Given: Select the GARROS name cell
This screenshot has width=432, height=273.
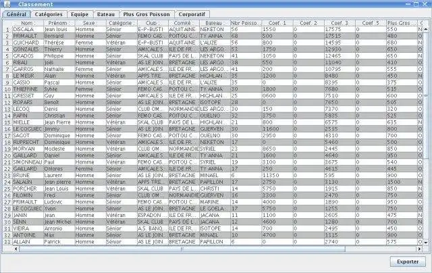Looking at the screenshot, I should tap(28, 69).
